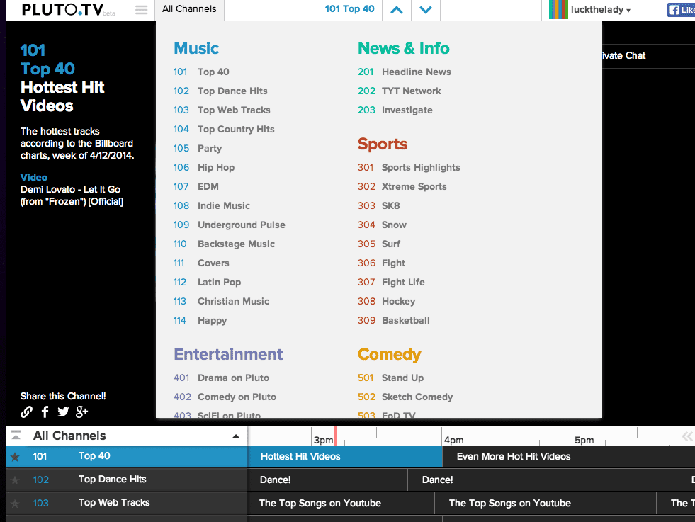The height and width of the screenshot is (522, 695).
Task: Select 102 Top Dance Hits guide row
Action: [x=127, y=480]
